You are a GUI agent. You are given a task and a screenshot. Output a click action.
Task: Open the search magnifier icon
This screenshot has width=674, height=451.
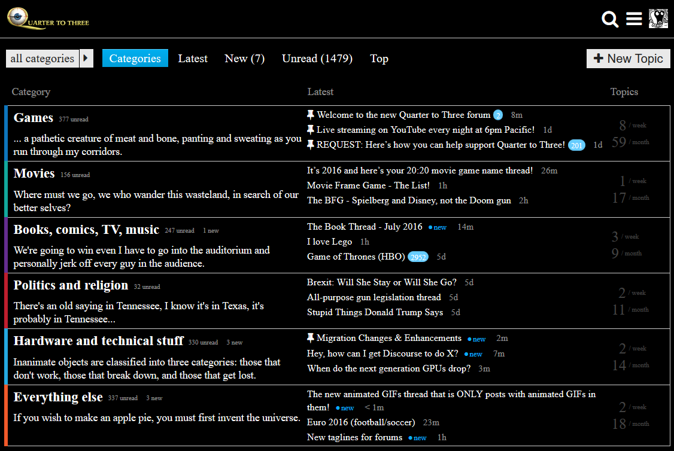click(610, 19)
